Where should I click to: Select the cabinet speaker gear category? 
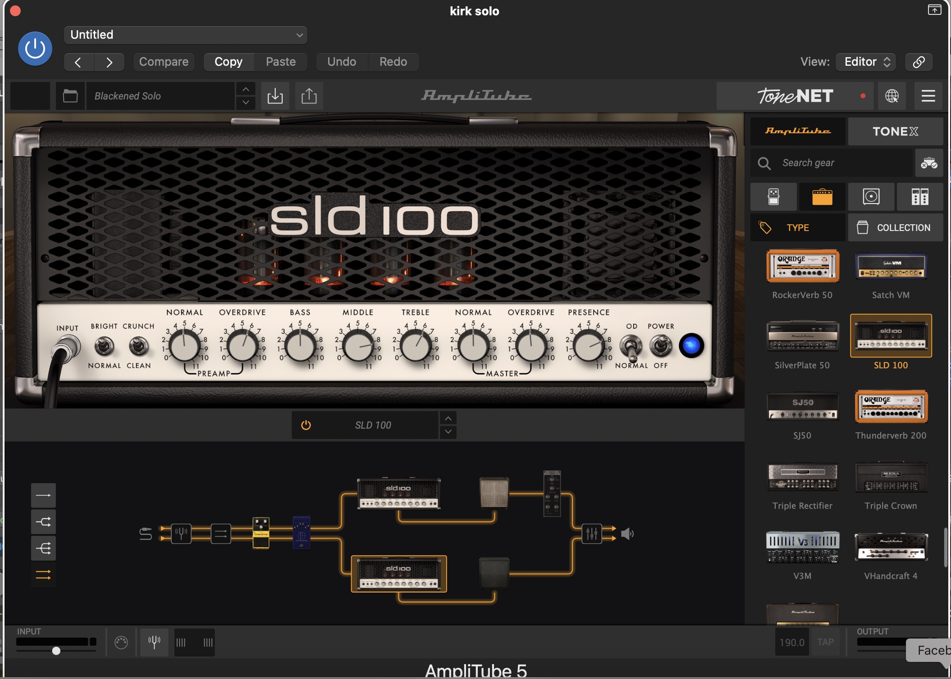[x=871, y=197]
